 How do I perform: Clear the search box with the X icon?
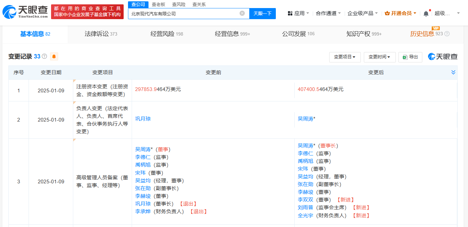pos(242,13)
